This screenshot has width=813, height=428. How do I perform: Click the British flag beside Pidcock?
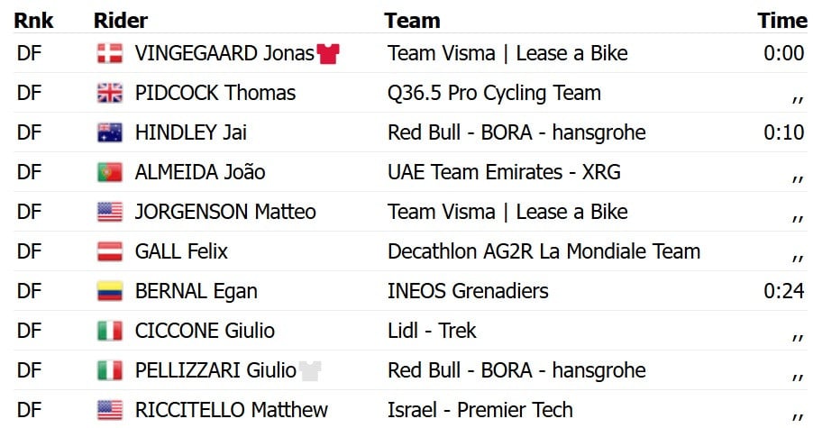click(110, 94)
